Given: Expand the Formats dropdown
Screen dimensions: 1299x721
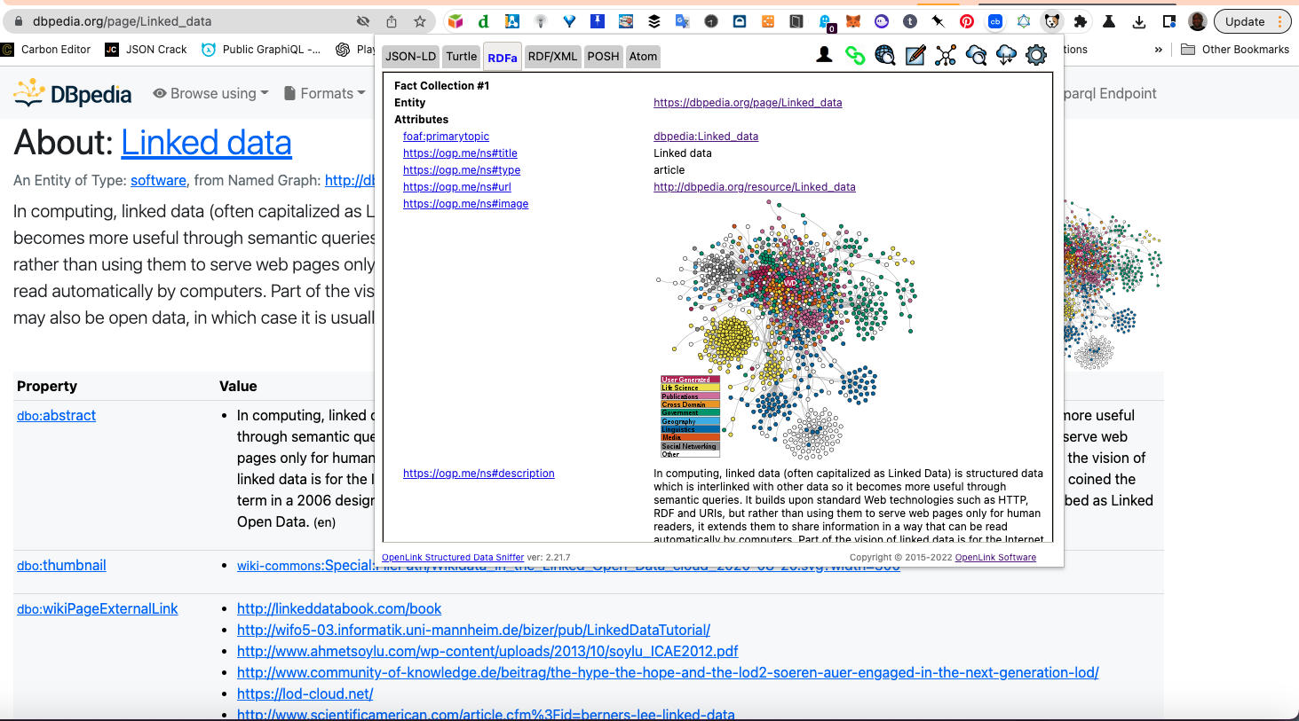Looking at the screenshot, I should [325, 93].
